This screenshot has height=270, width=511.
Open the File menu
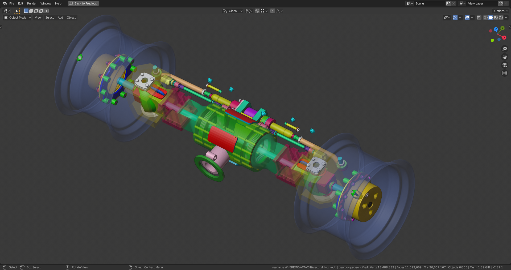pos(12,3)
